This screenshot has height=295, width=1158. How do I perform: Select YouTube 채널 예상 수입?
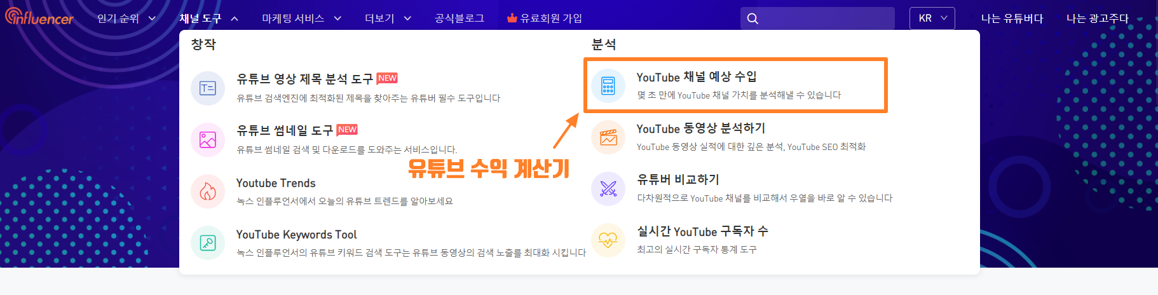pos(697,77)
